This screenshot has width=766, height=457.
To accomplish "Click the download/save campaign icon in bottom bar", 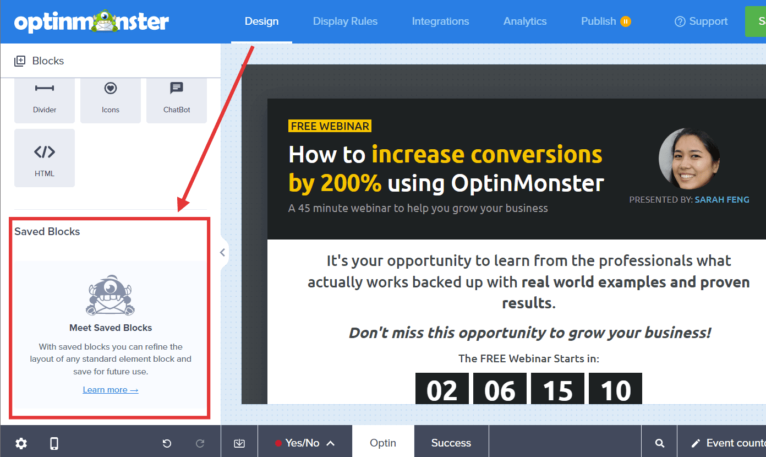I will pos(239,443).
